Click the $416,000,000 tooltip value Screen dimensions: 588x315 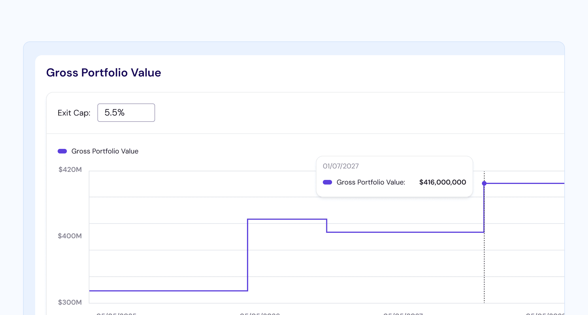coord(442,182)
